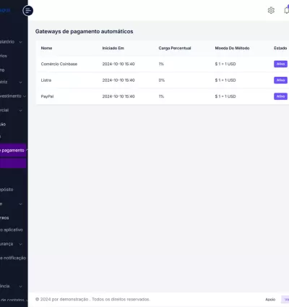Expand the 'urança' sidebar chevron

click(20, 244)
